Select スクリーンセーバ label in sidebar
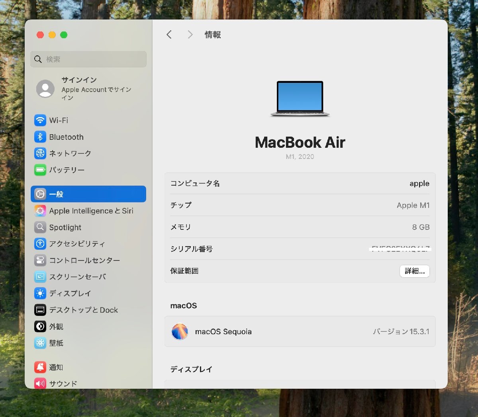This screenshot has width=478, height=417. click(78, 277)
